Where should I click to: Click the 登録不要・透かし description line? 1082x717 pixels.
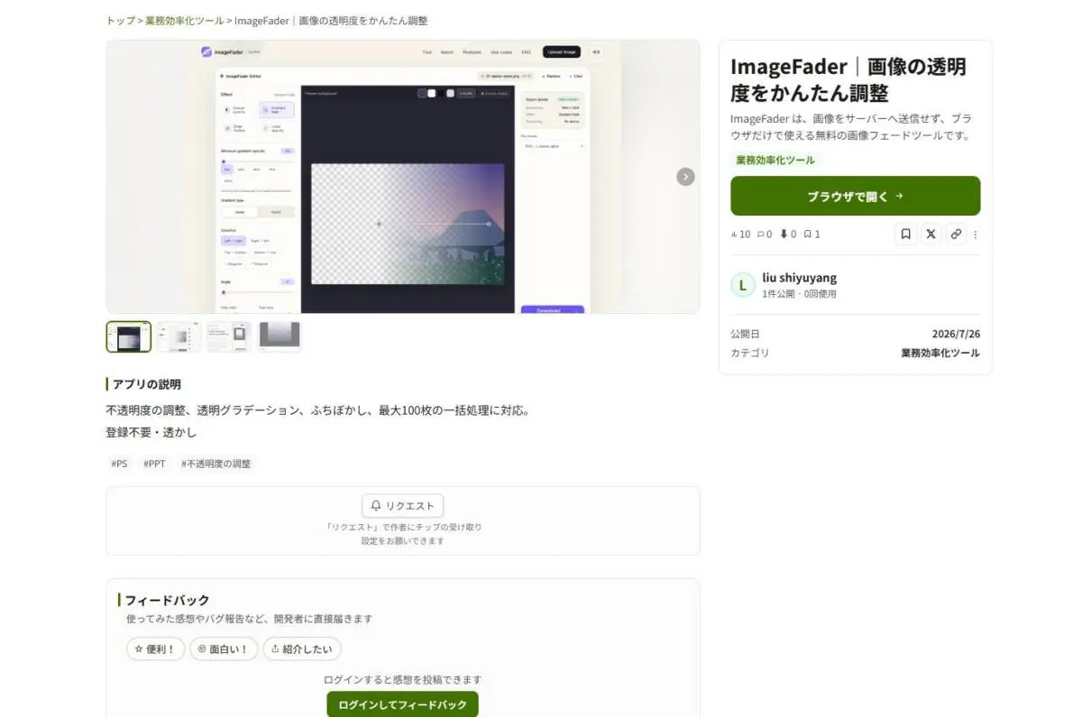(x=151, y=432)
